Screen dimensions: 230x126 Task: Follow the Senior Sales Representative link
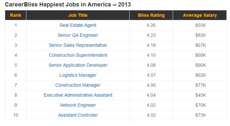click(x=78, y=45)
